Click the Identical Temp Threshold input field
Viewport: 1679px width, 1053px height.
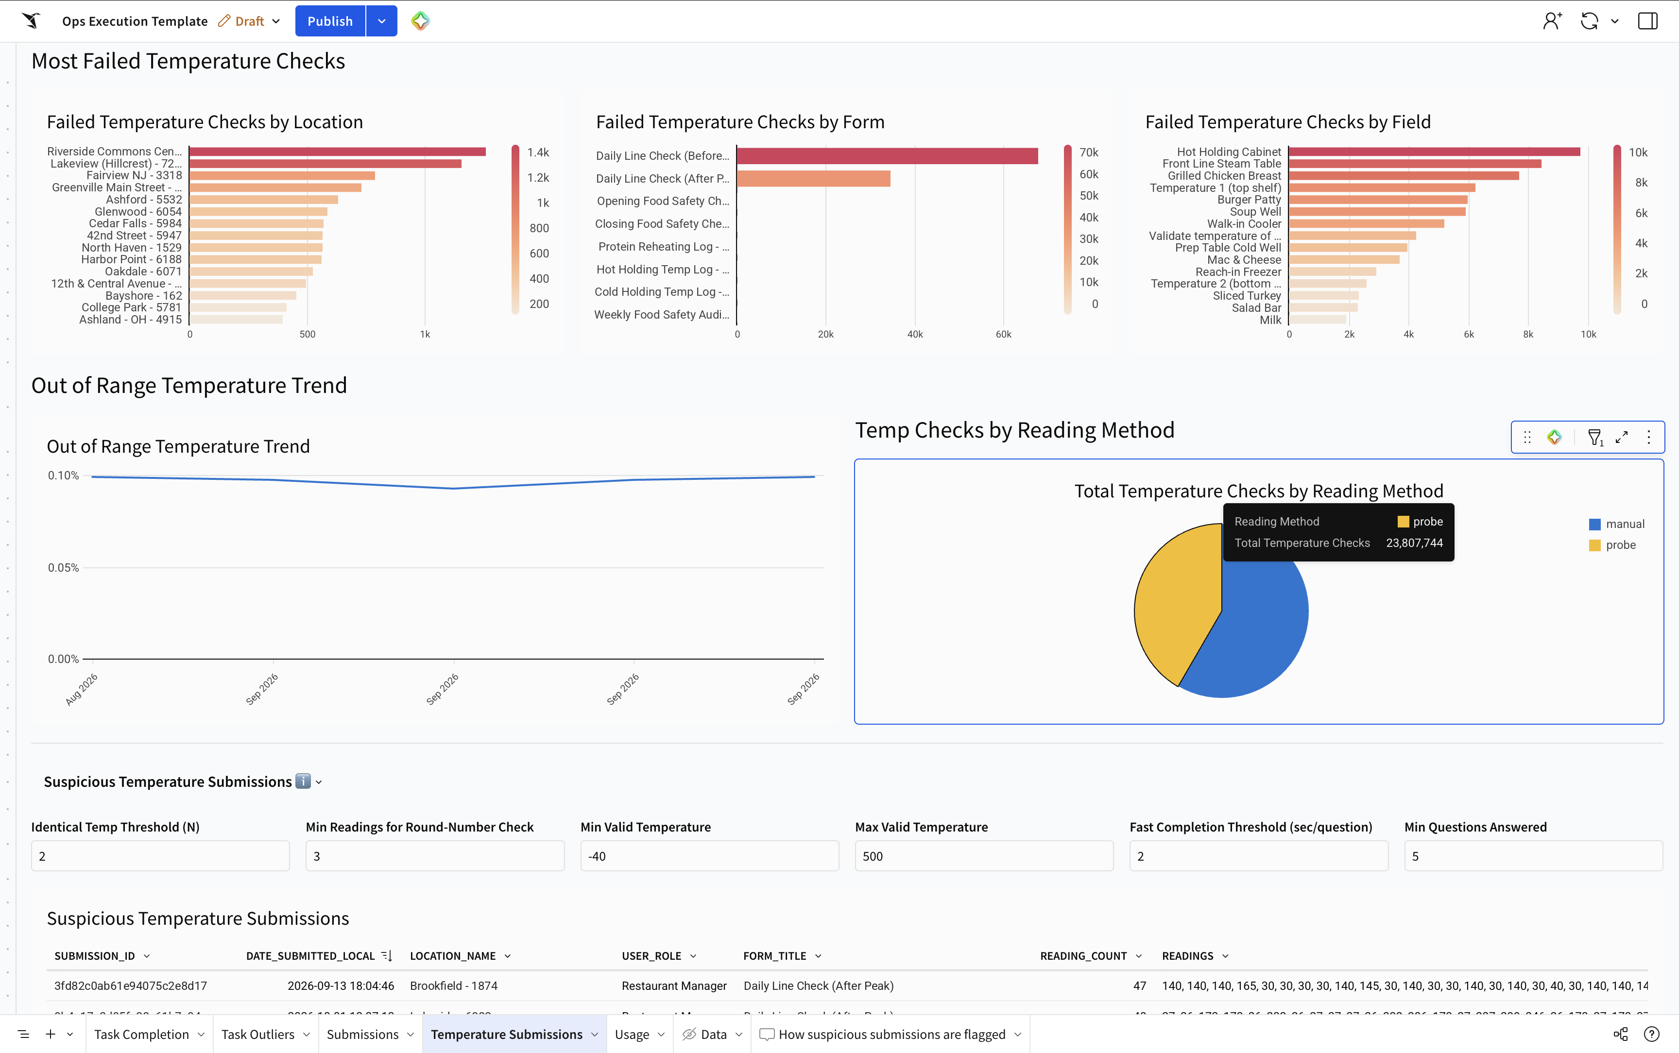pyautogui.click(x=160, y=856)
